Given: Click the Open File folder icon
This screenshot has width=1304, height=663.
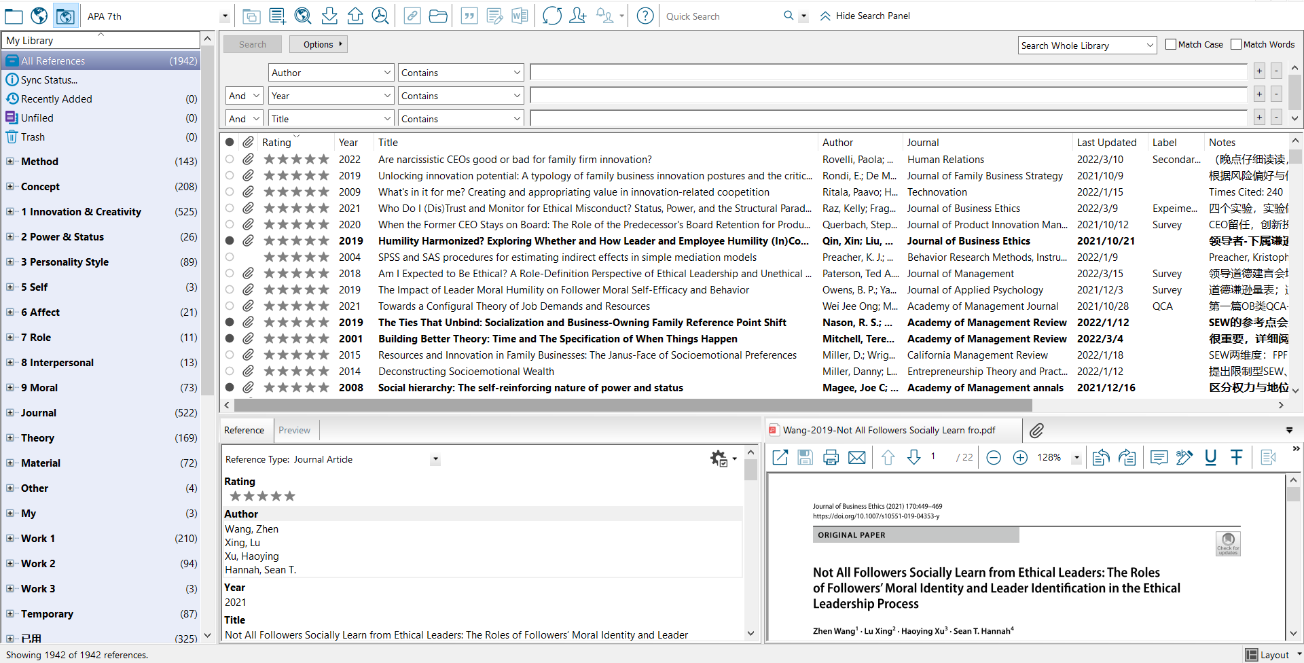Looking at the screenshot, I should [x=438, y=16].
